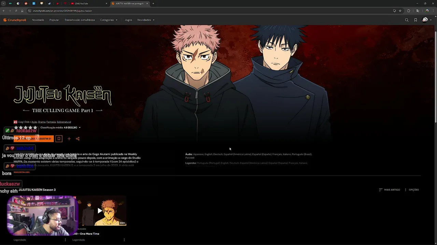
Task: Play episode 49 One More Time thumbnail
Action: pos(100,211)
